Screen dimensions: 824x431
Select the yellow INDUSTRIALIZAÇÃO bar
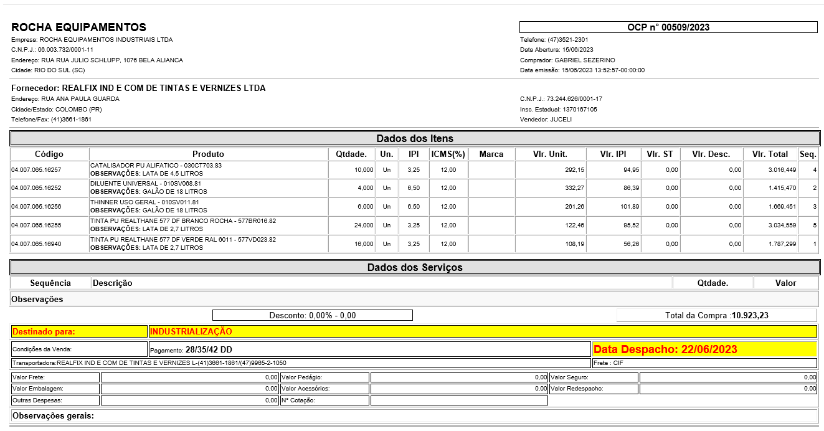pyautogui.click(x=481, y=332)
